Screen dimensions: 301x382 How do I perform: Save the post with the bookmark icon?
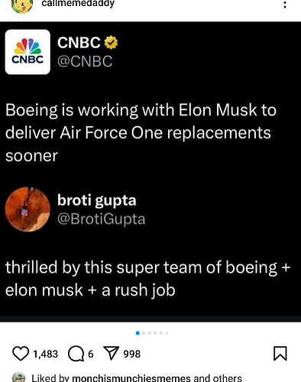[x=280, y=354]
